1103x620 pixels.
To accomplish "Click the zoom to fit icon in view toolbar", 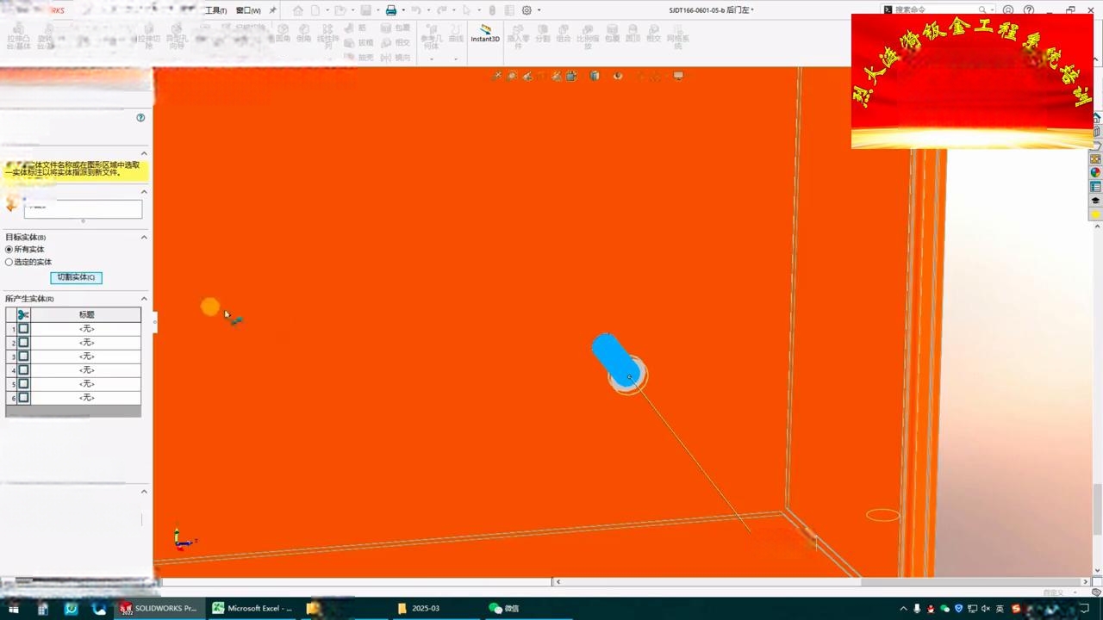I will point(497,76).
